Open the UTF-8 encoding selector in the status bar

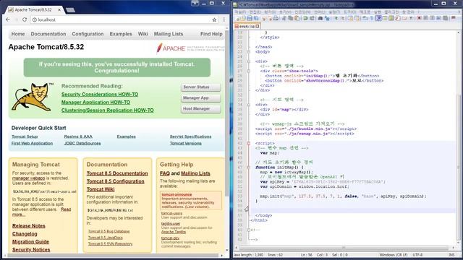[417, 255]
